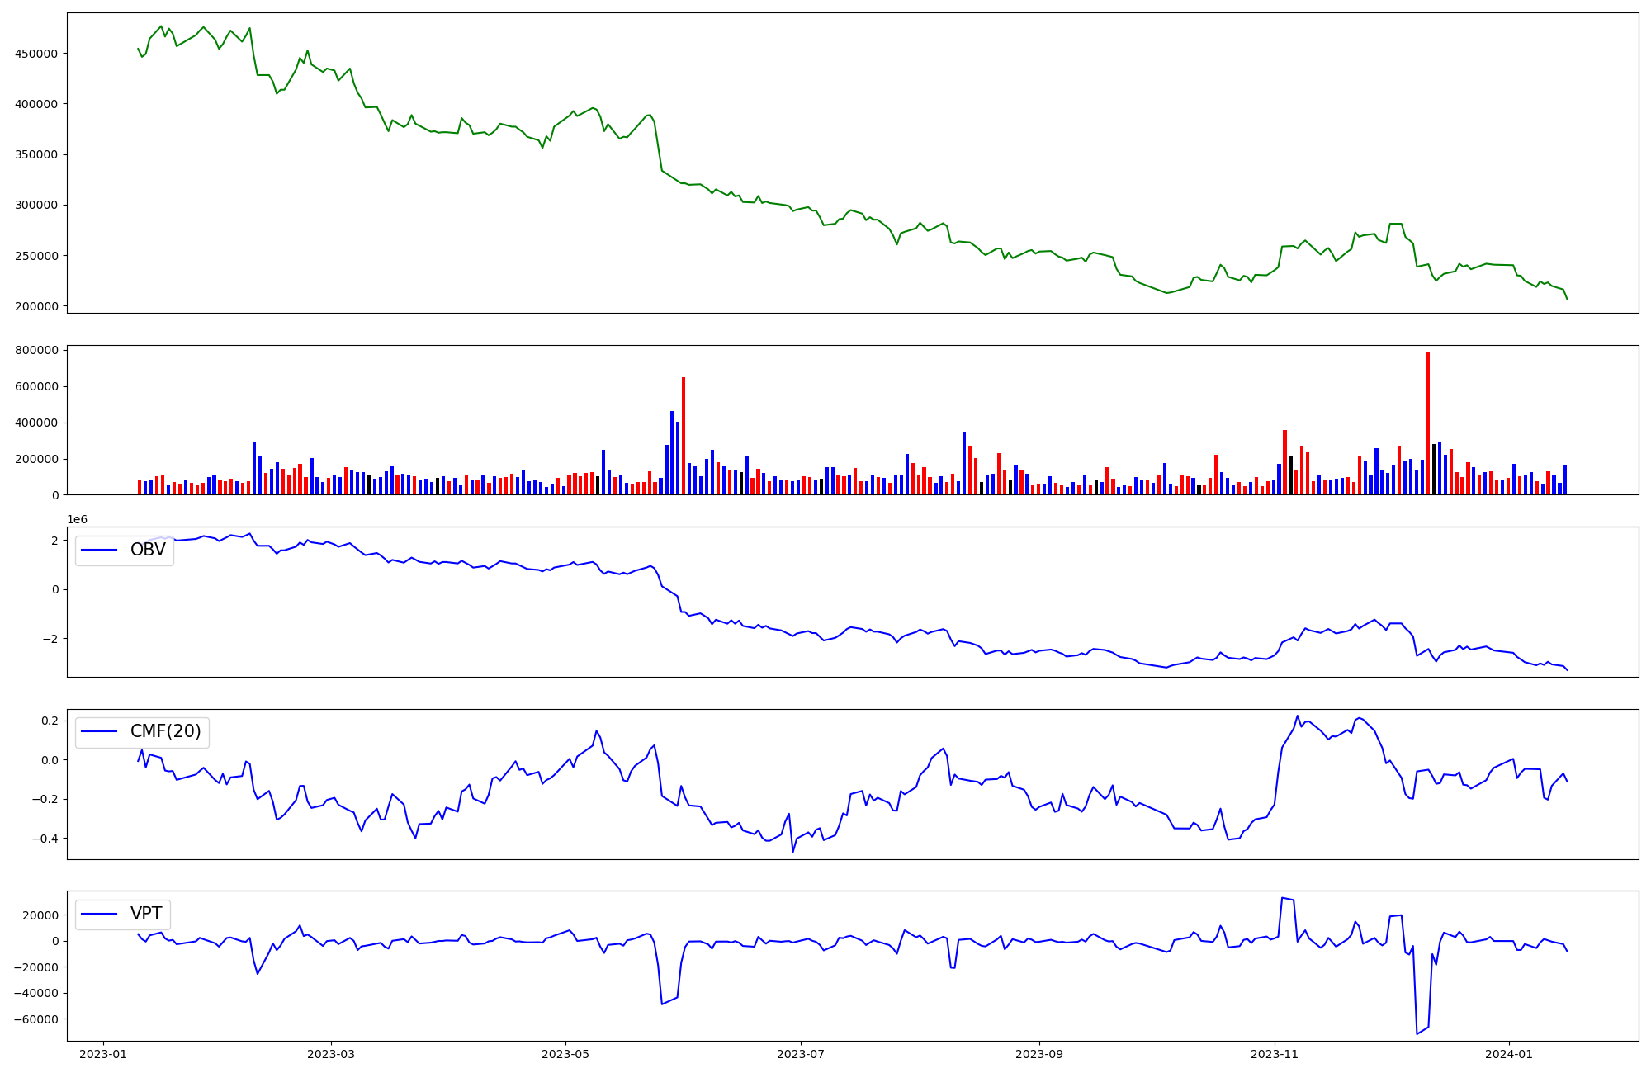
Task: Click the blue line sample in OBV legend
Action: [x=99, y=551]
